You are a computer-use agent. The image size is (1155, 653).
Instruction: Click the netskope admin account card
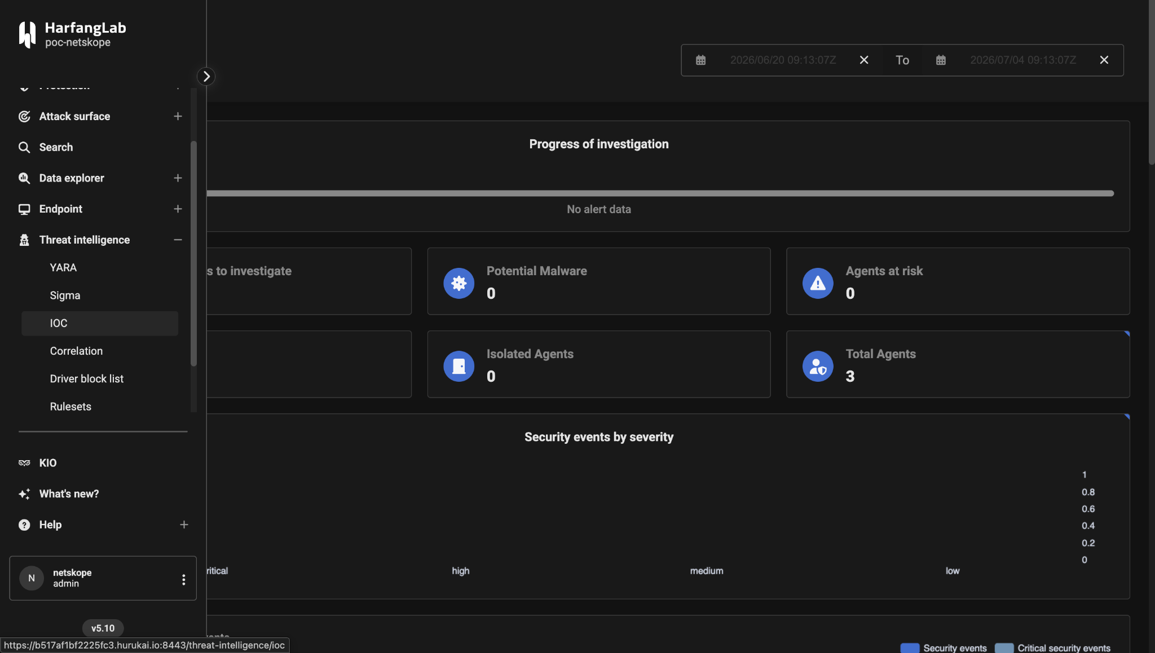click(103, 579)
